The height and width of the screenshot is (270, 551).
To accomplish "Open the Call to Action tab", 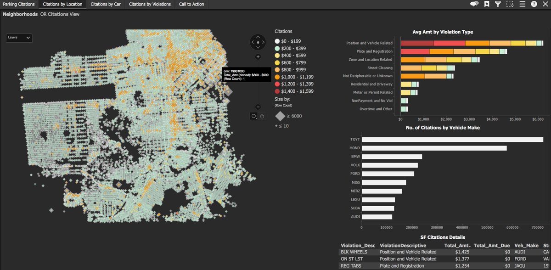I will [x=191, y=4].
